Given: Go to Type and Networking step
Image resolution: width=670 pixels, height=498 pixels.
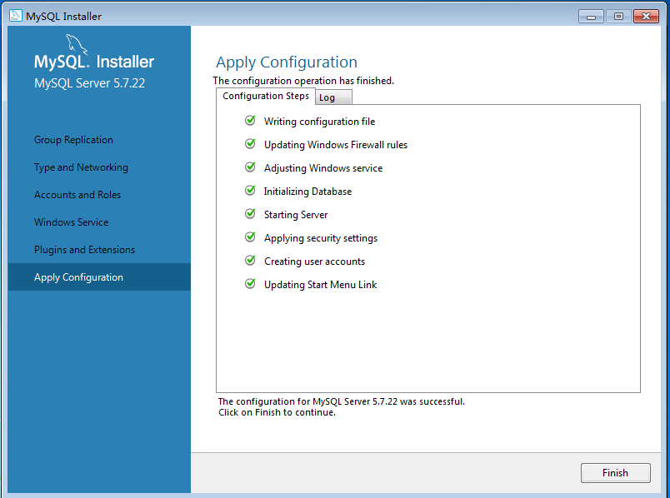Looking at the screenshot, I should coord(81,167).
